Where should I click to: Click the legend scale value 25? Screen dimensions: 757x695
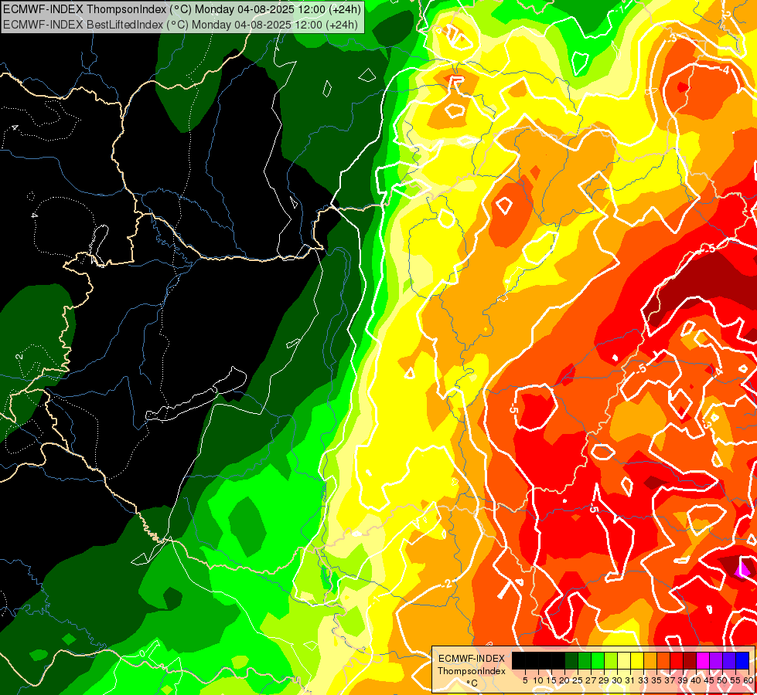point(578,680)
